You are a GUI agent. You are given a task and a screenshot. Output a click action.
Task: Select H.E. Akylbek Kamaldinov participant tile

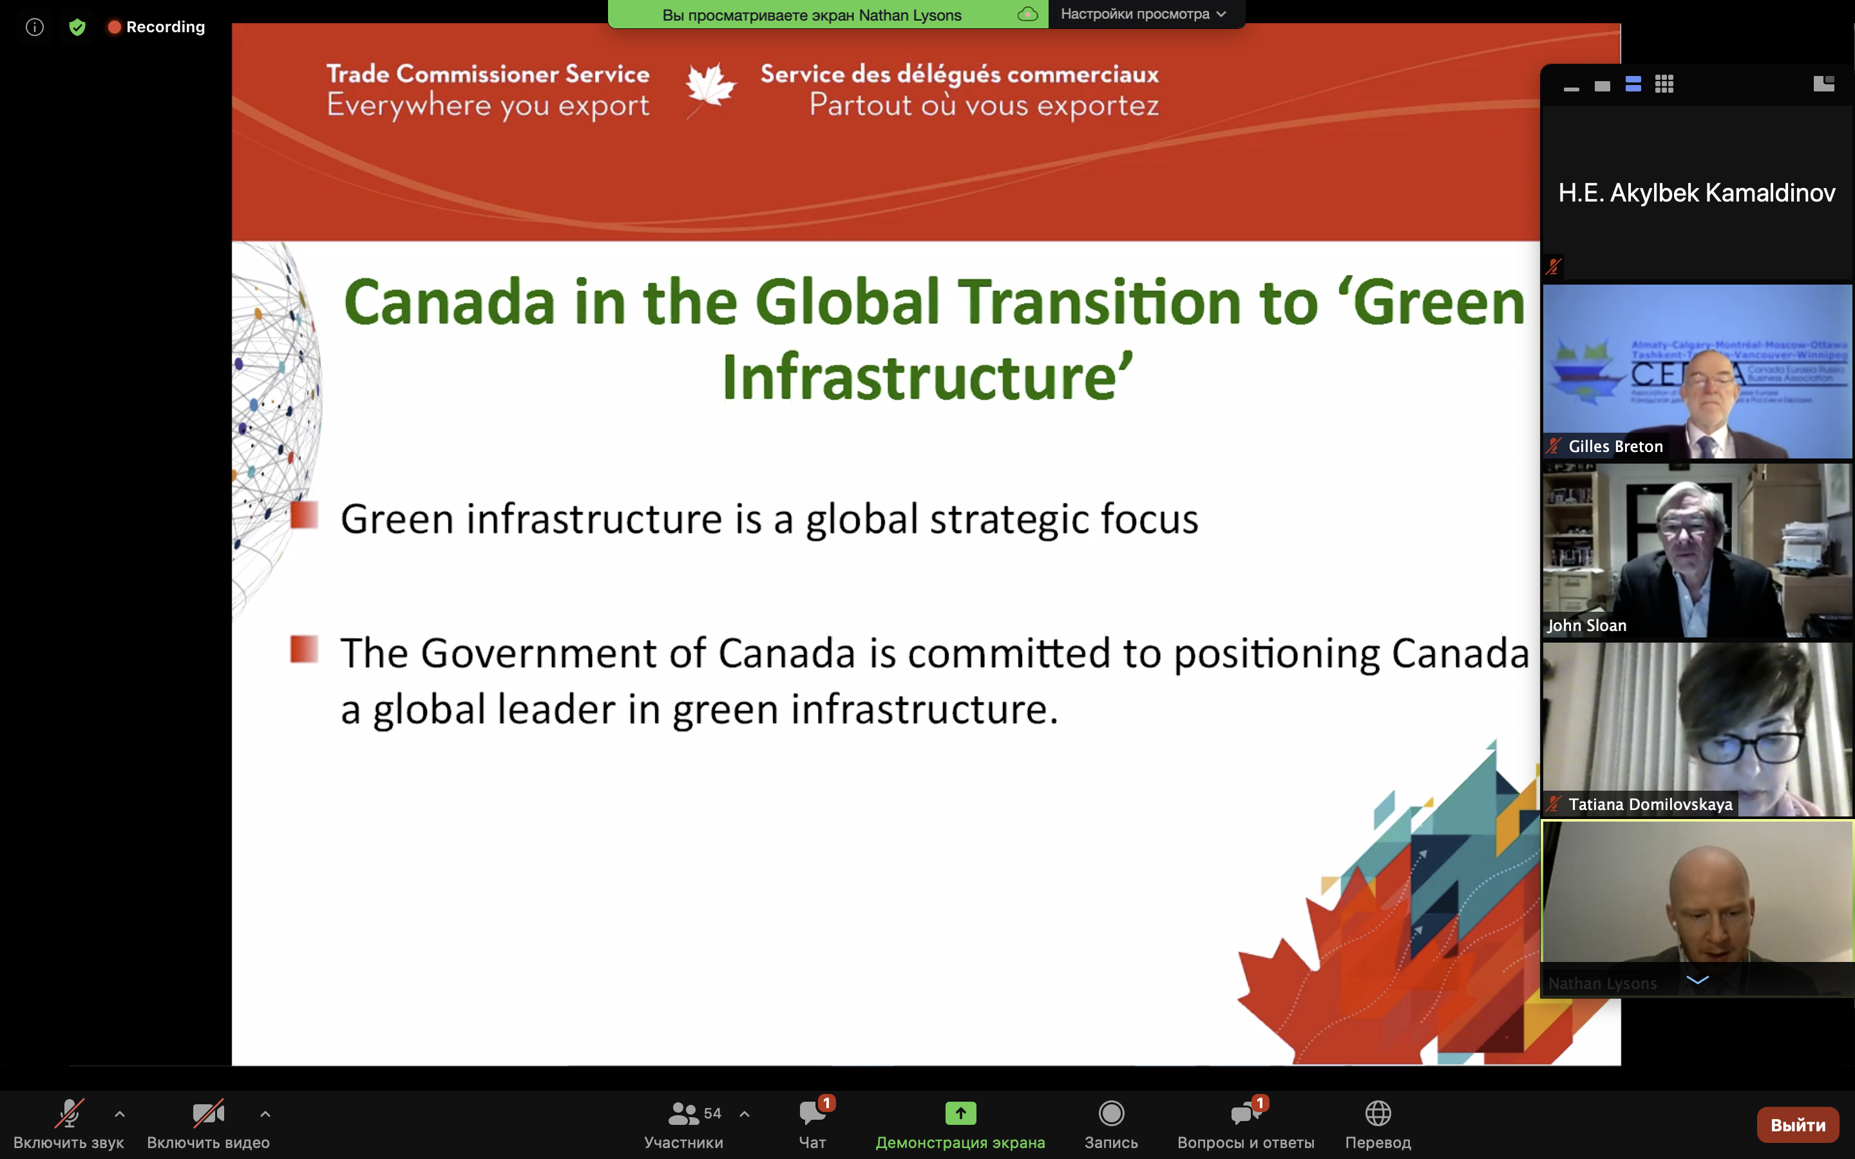click(1697, 193)
